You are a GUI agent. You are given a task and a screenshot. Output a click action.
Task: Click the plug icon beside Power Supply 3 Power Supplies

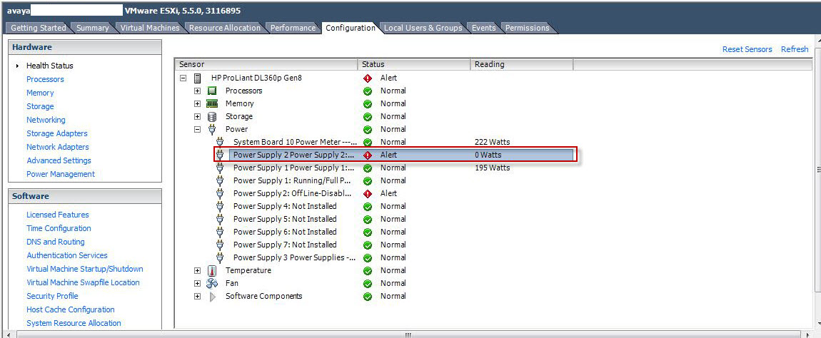(x=220, y=257)
